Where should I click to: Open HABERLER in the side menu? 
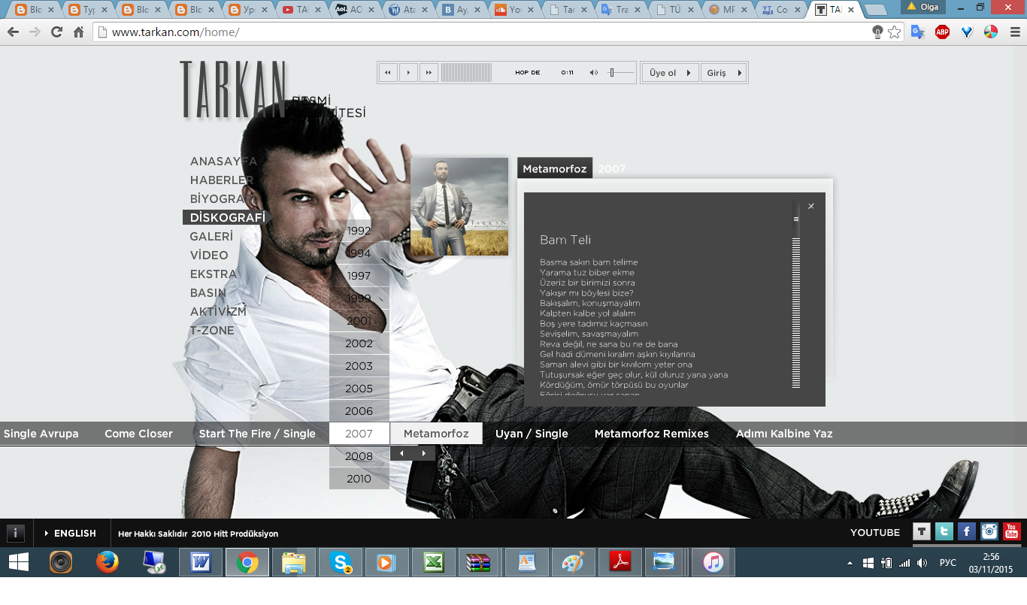coord(222,180)
